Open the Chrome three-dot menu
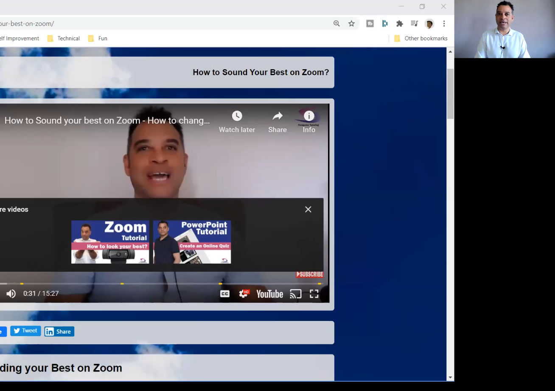Viewport: 555px width, 391px height. (444, 24)
